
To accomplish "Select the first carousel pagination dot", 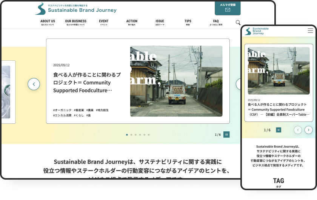I will pyautogui.click(x=127, y=135).
